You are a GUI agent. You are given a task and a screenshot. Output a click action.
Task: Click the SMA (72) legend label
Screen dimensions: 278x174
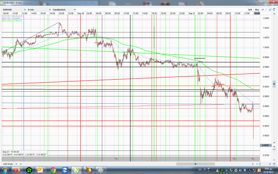tap(11, 18)
